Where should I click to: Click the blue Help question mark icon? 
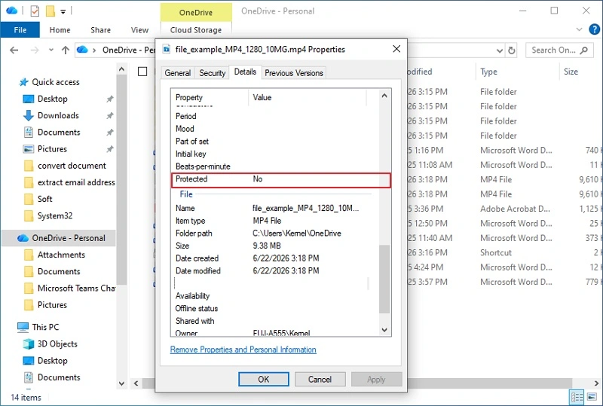click(594, 29)
